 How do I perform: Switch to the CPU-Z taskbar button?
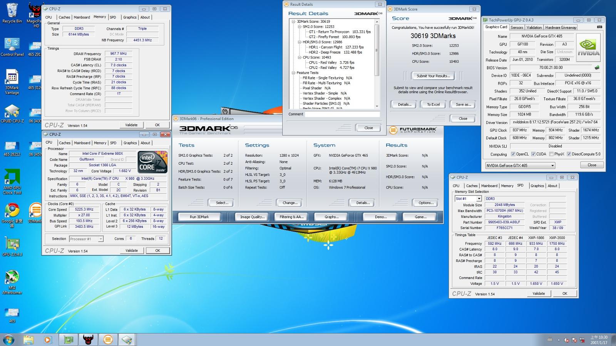[x=127, y=339]
